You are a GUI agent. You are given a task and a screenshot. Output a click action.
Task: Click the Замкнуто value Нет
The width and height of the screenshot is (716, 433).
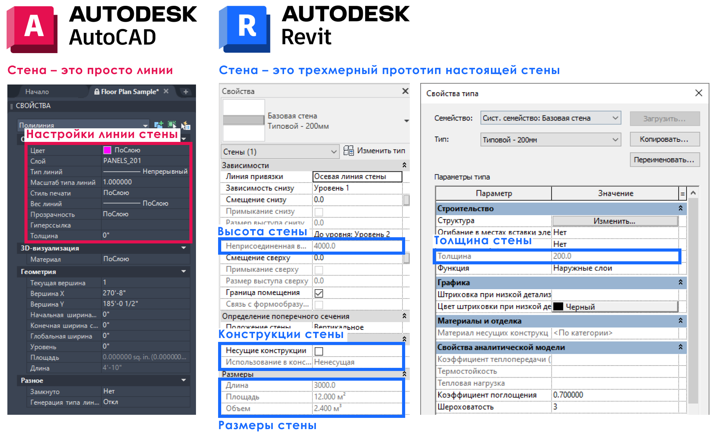pyautogui.click(x=145, y=392)
